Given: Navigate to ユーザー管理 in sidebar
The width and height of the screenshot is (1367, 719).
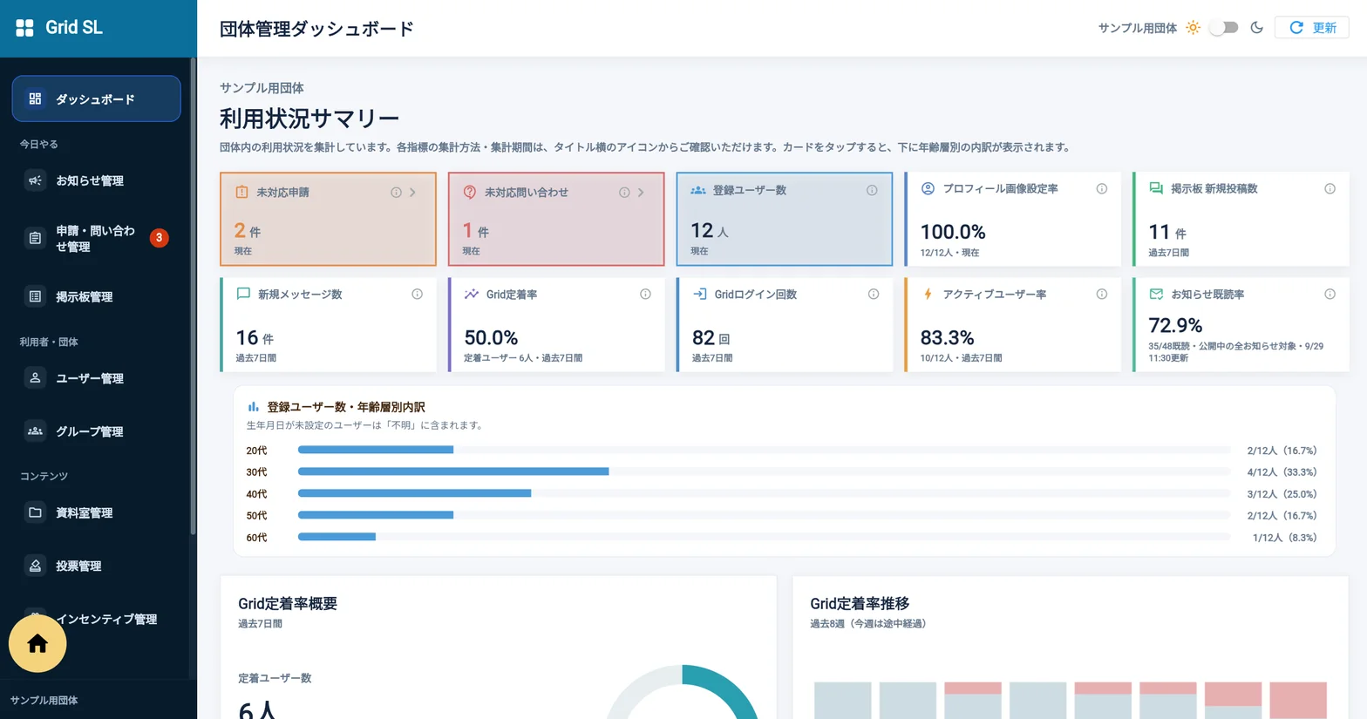Looking at the screenshot, I should tap(96, 378).
